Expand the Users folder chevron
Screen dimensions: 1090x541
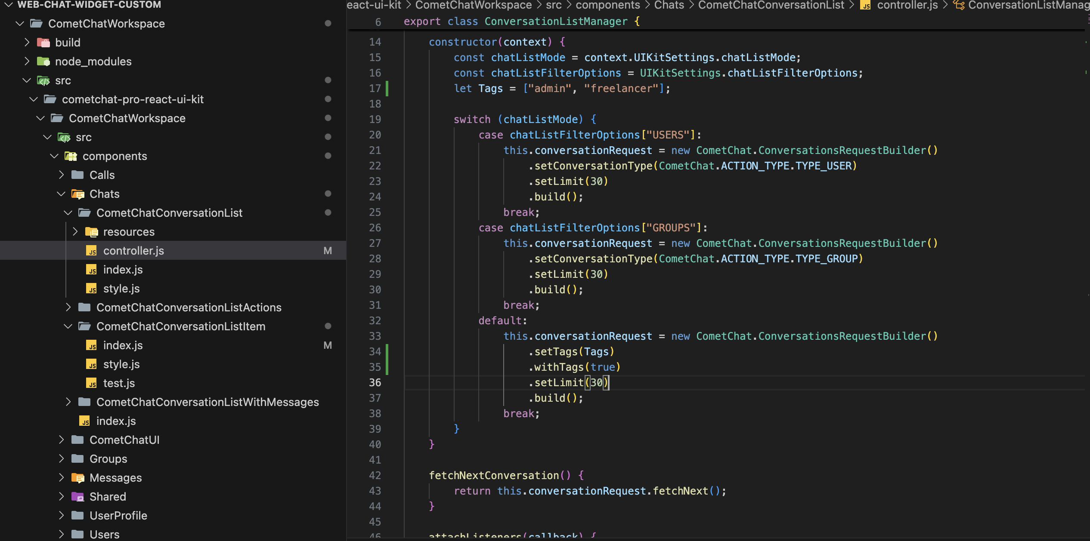pos(61,535)
